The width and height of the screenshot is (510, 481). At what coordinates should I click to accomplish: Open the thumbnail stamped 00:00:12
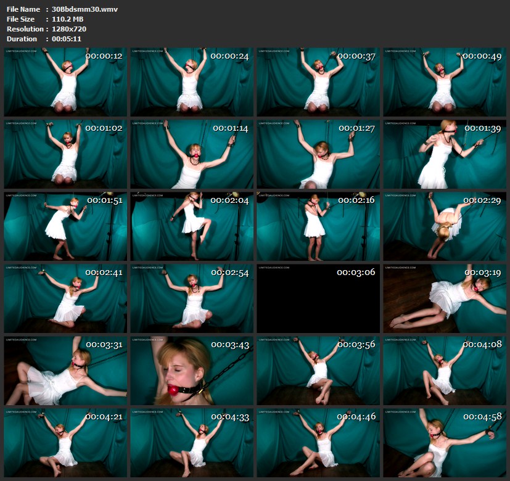click(65, 82)
